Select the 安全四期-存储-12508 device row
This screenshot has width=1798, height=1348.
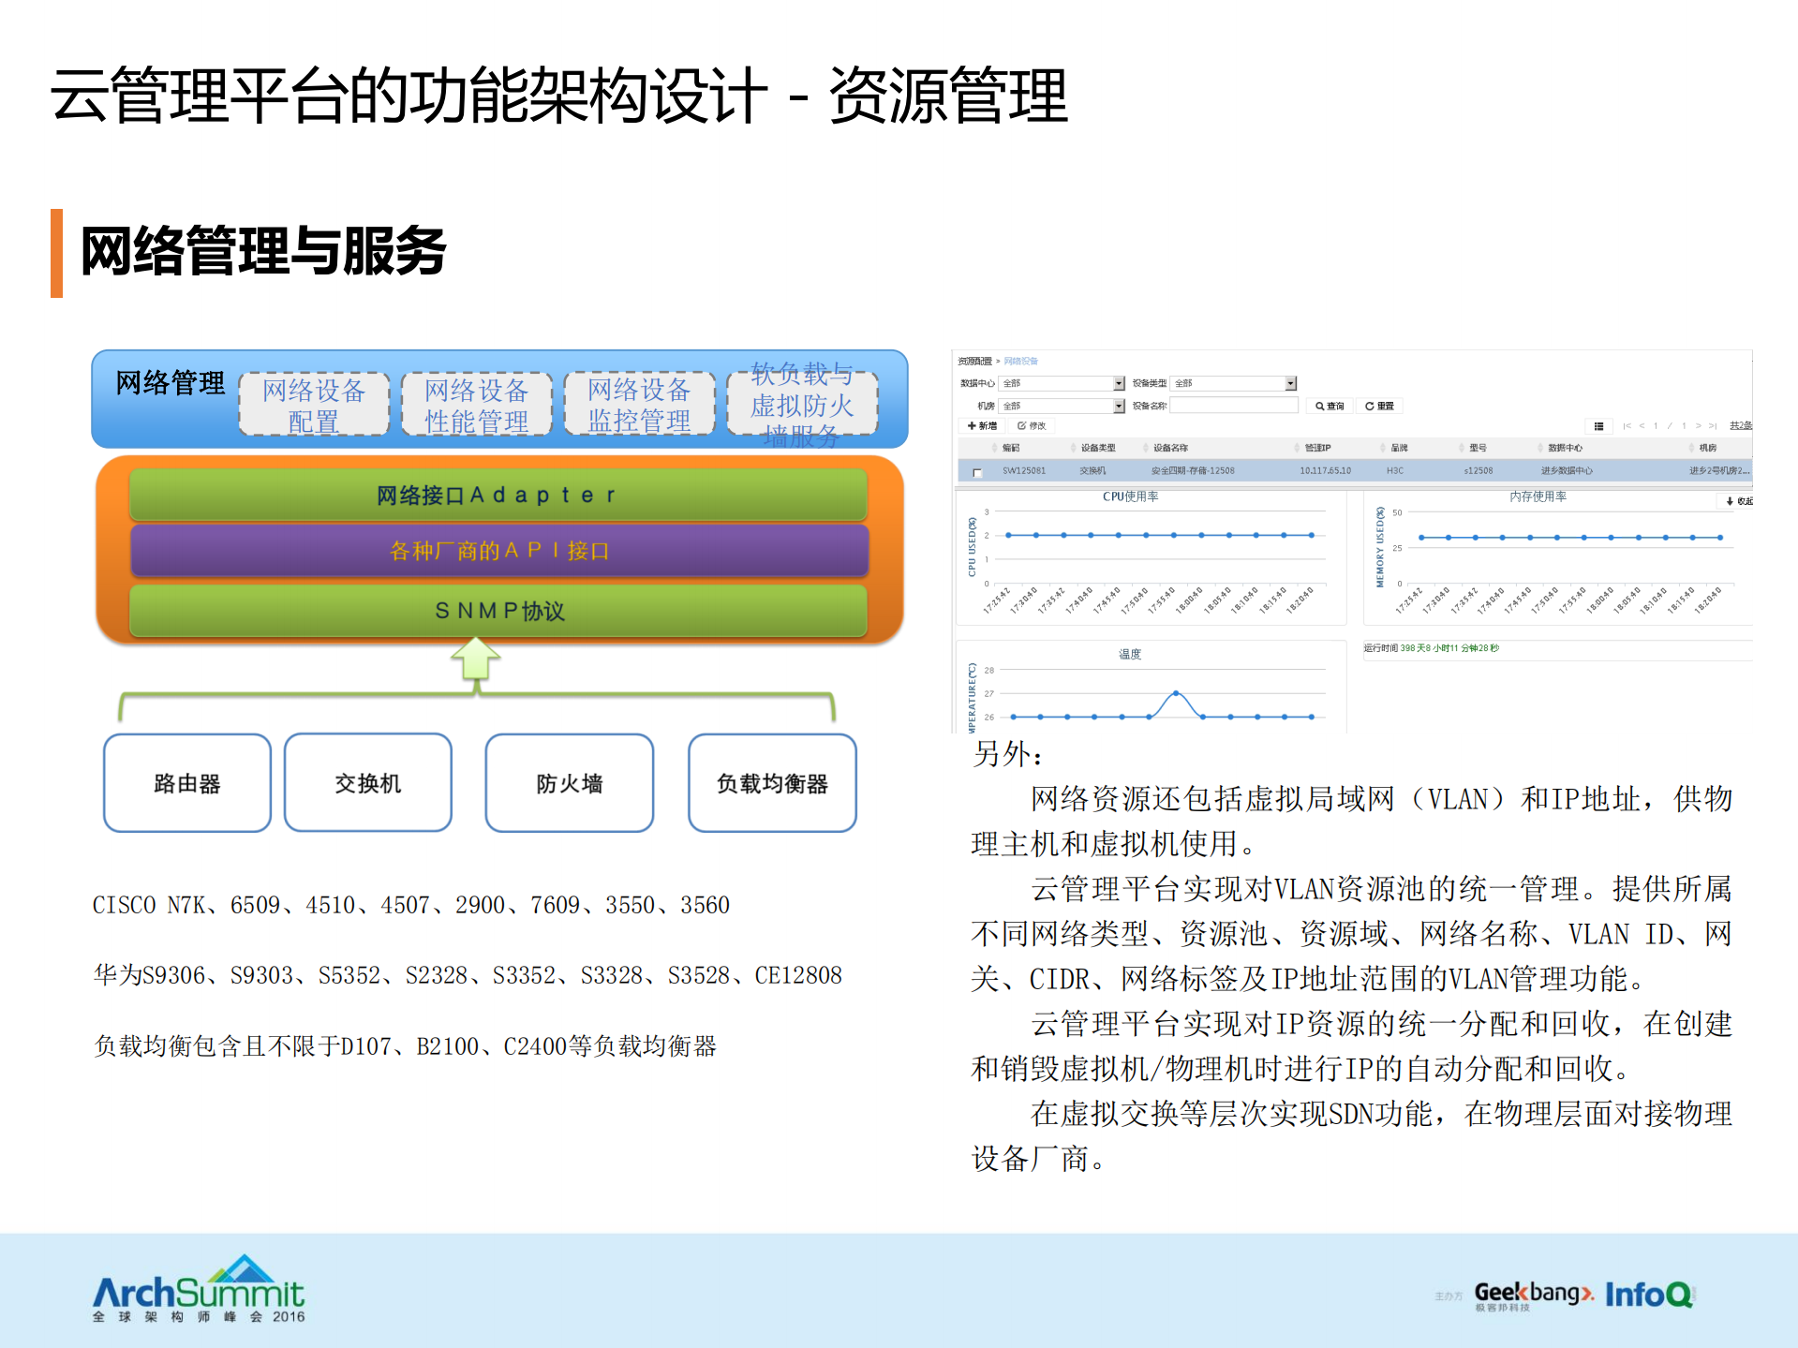(1192, 471)
